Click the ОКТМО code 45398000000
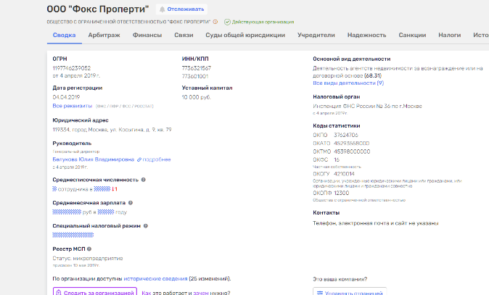Viewport: 489px width, 295px height. tap(352, 151)
